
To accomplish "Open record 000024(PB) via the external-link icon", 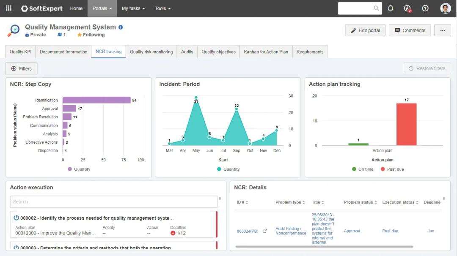I will pos(265,231).
